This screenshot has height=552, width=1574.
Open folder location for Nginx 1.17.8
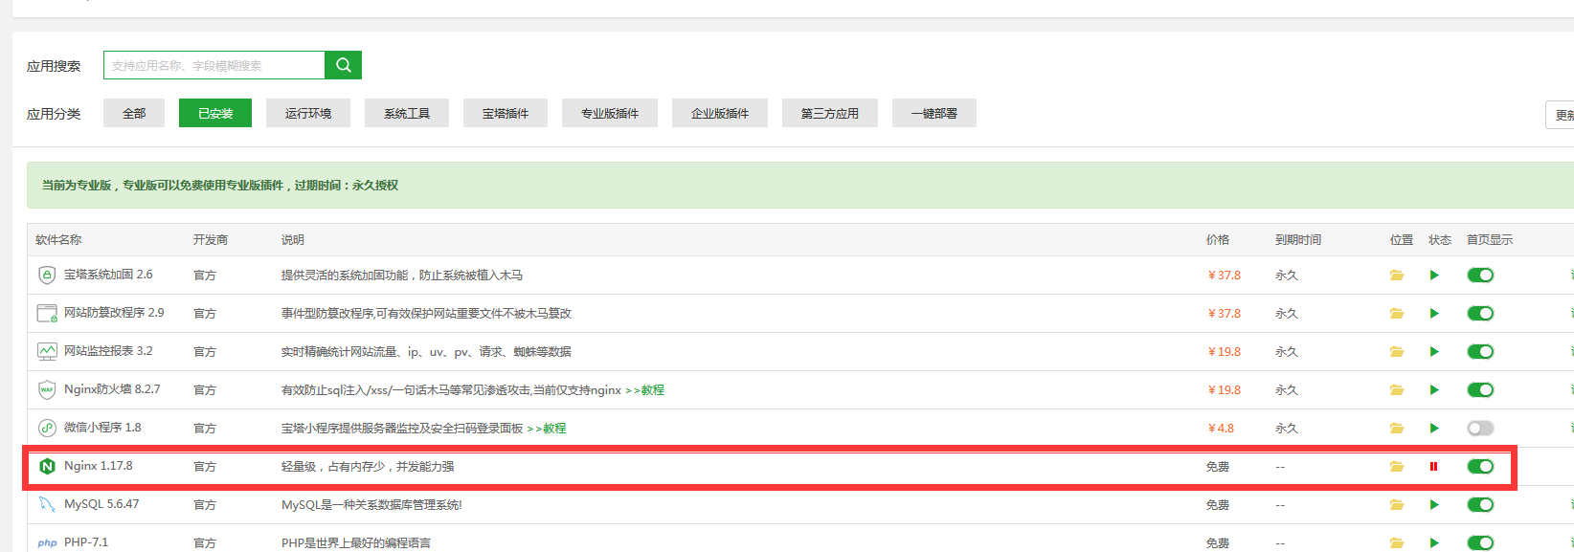coord(1397,467)
